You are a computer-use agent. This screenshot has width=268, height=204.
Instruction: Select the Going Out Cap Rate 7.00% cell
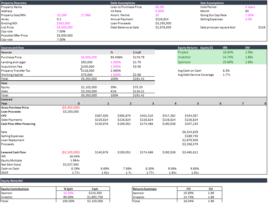(249, 15)
